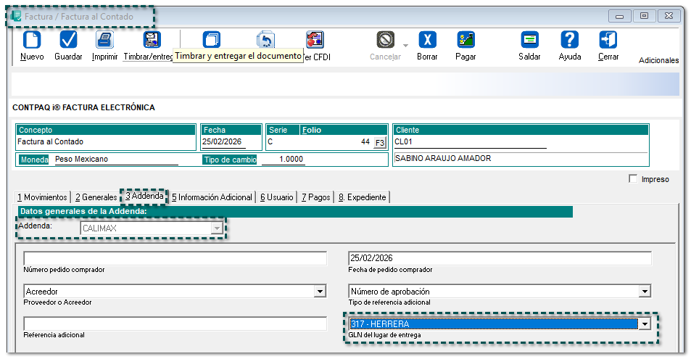This screenshot has width=691, height=359.
Task: Switch to the 1 Movimientos tab
Action: pyautogui.click(x=42, y=197)
